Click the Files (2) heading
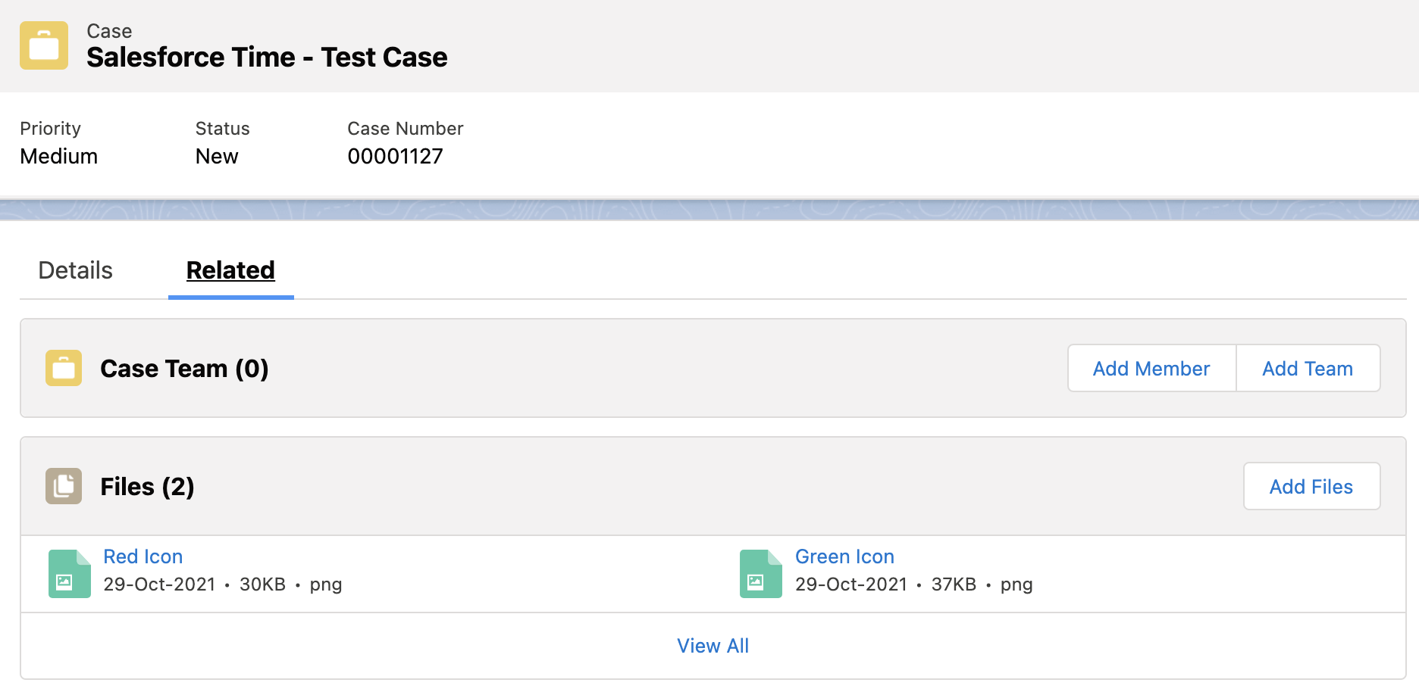Screen dimensions: 1419x692 click(147, 486)
